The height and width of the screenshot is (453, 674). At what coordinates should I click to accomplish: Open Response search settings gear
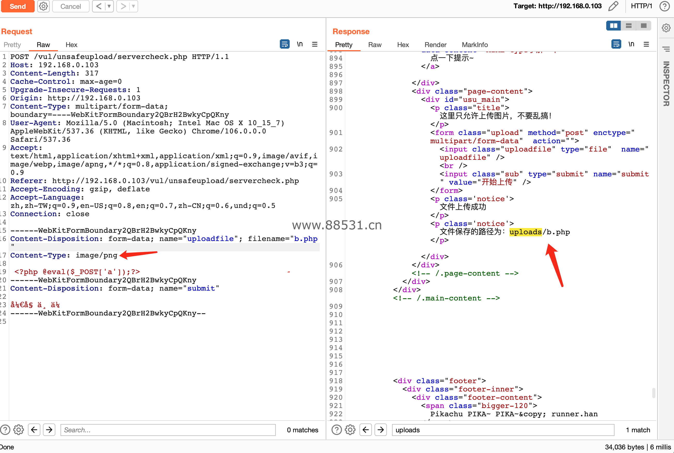tap(350, 430)
